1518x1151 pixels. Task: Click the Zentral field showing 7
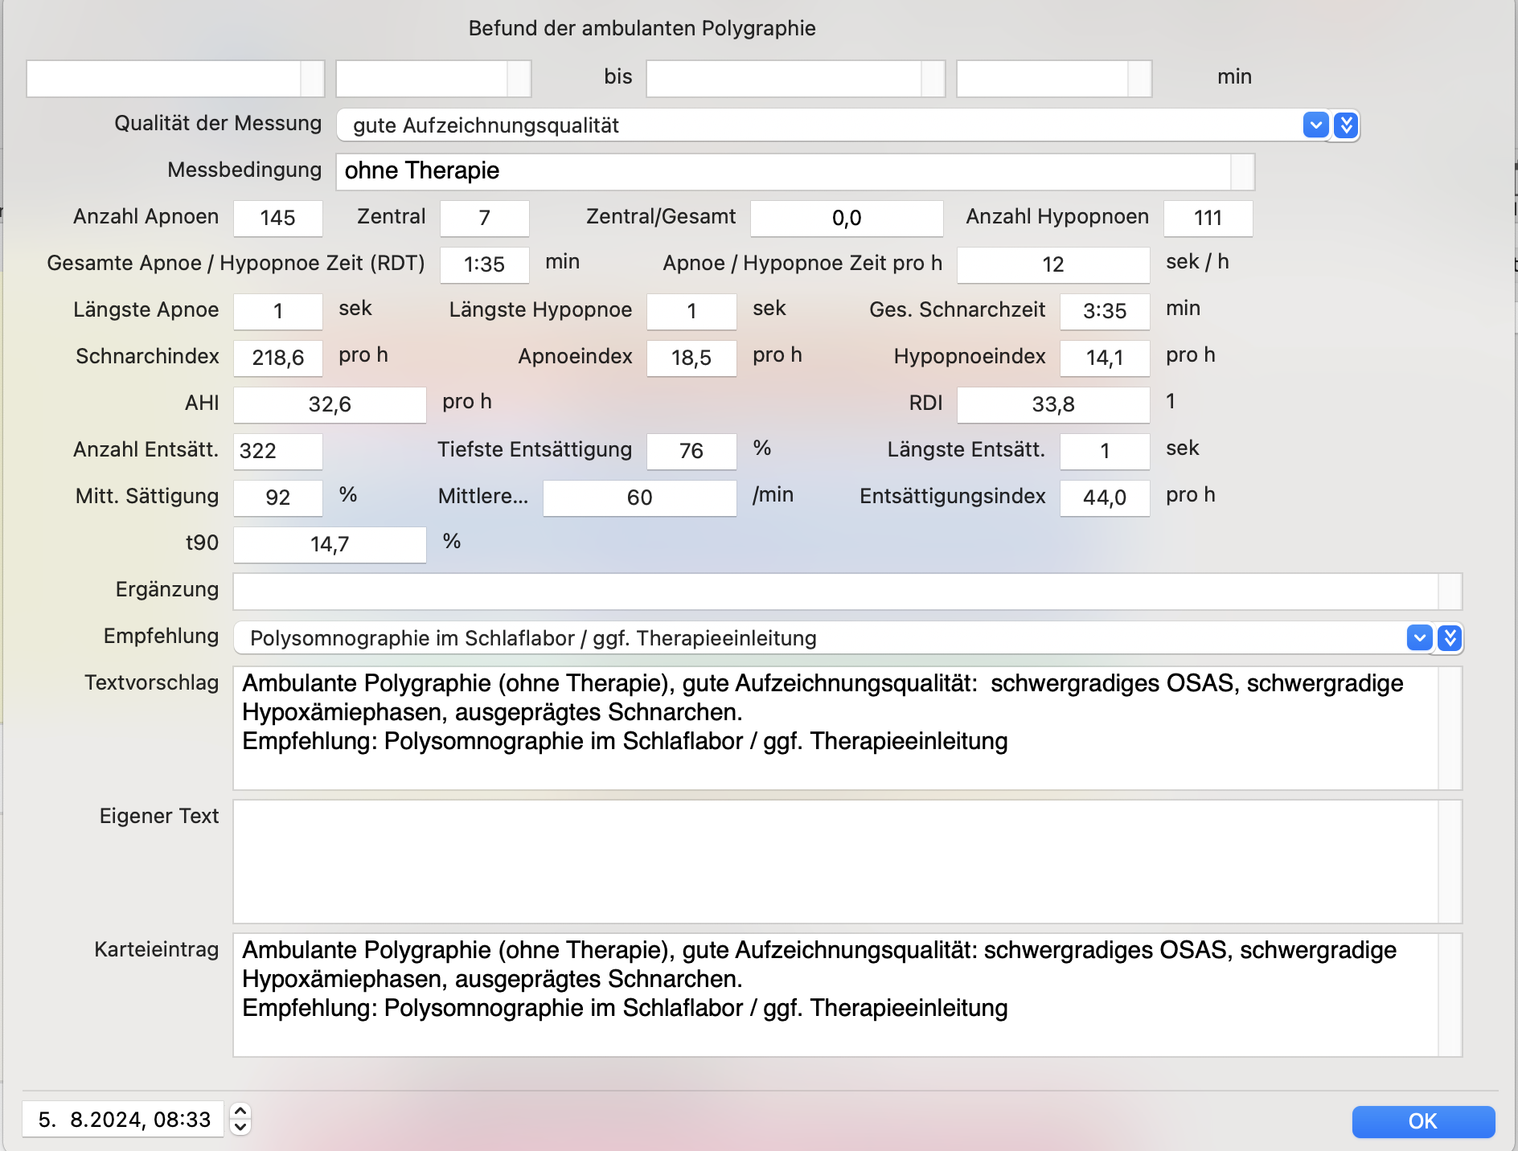coord(484,218)
